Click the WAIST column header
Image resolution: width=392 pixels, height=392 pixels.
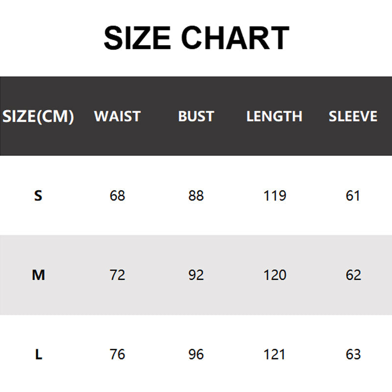(x=117, y=117)
